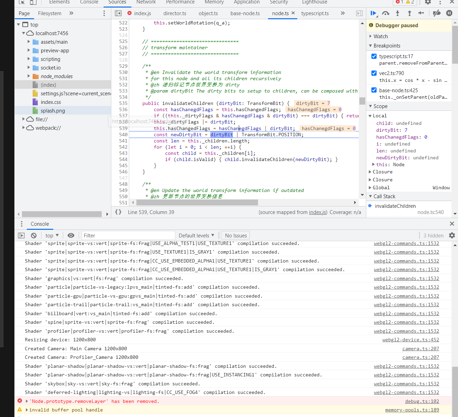The height and width of the screenshot is (417, 458).
Task: Step over next function call
Action: (386, 13)
